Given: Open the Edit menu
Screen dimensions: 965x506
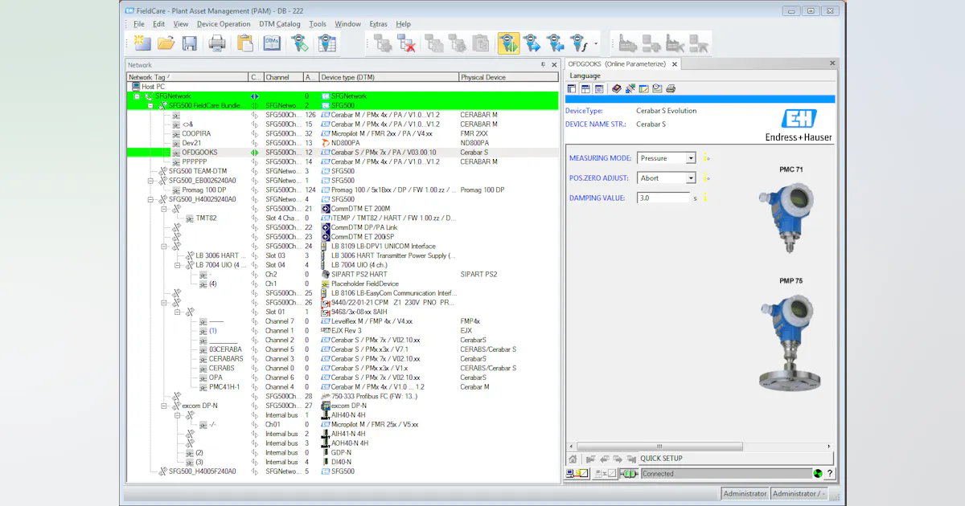Looking at the screenshot, I should tap(159, 24).
